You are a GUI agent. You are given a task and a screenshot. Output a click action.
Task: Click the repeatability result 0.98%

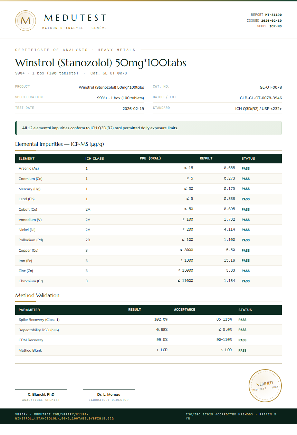(x=162, y=330)
